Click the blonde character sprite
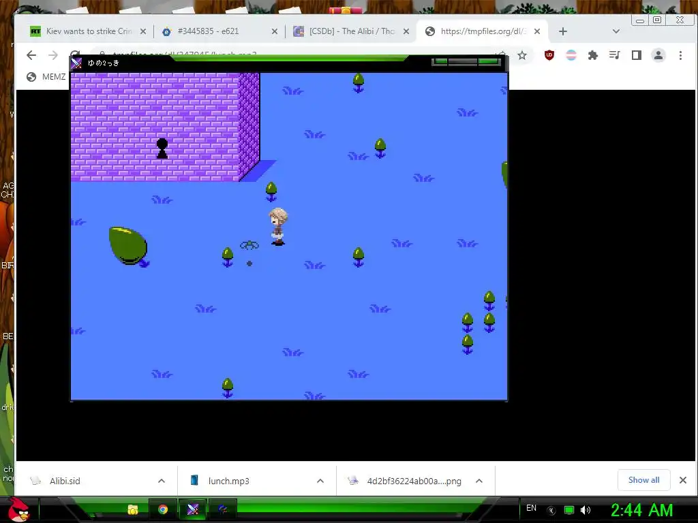Image resolution: width=698 pixels, height=523 pixels. coord(278,226)
